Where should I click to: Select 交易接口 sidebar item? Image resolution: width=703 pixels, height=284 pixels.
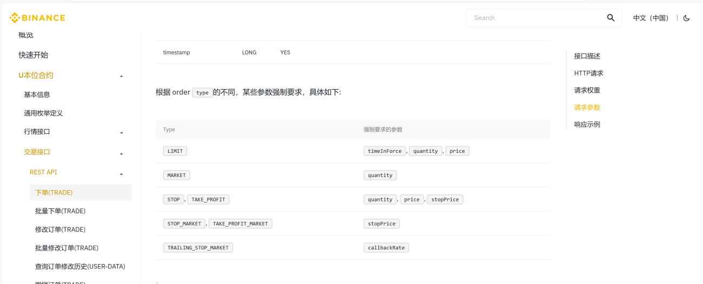coord(37,152)
